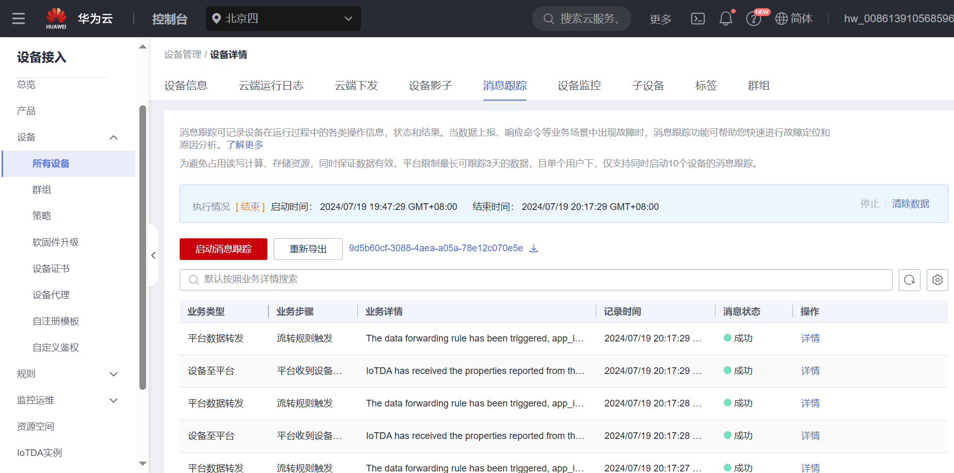Open IoTDA实例 in sidebar
Viewport: 954px width, 473px height.
coord(39,453)
